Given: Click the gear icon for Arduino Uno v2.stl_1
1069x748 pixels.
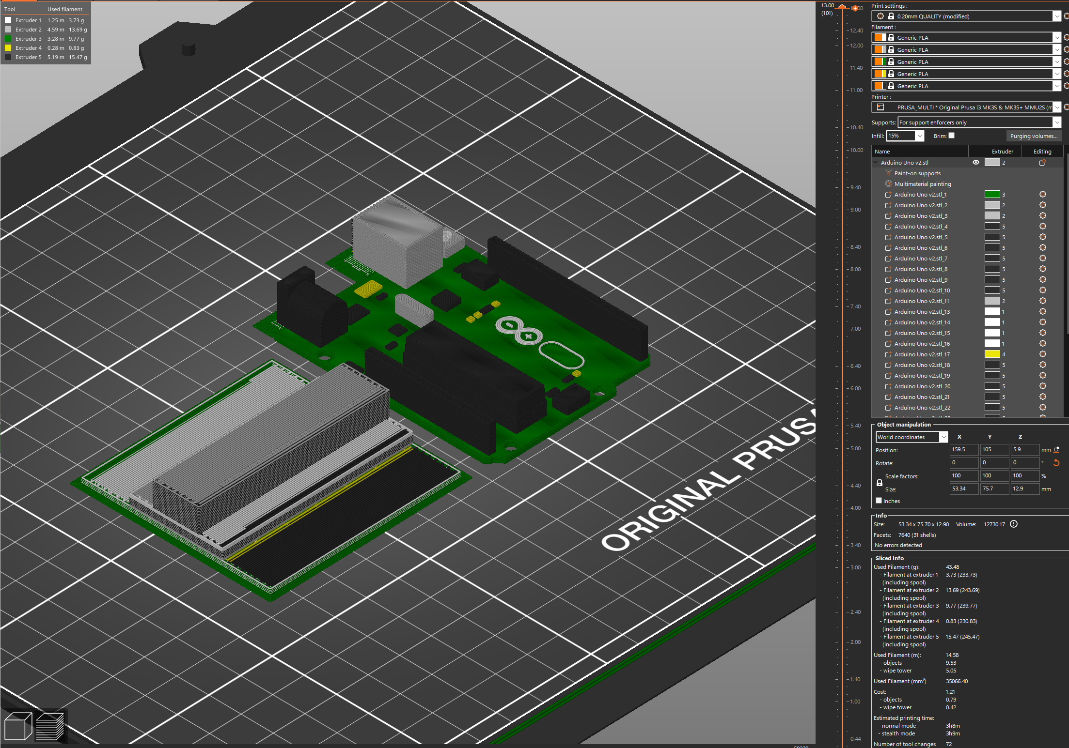Looking at the screenshot, I should tap(1043, 194).
